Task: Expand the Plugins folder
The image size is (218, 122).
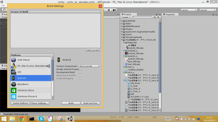Action: coord(122,29)
